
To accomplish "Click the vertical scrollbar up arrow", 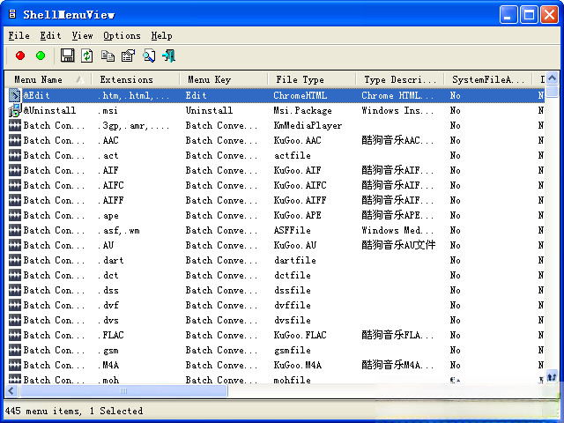I will (x=553, y=78).
